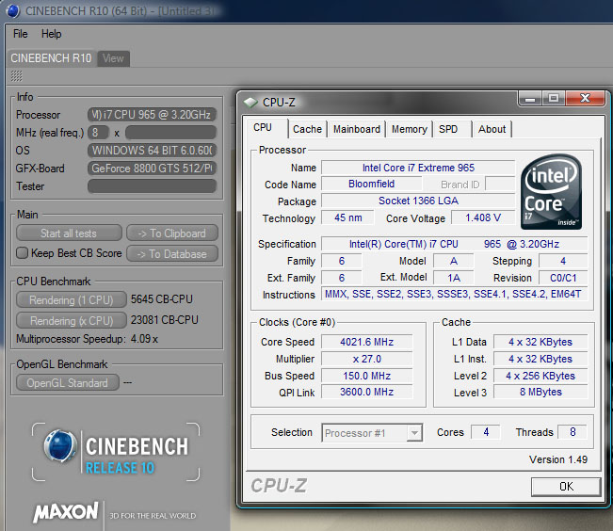This screenshot has width=613, height=531.
Task: Switch to the About tab in CPU-Z
Action: point(492,129)
